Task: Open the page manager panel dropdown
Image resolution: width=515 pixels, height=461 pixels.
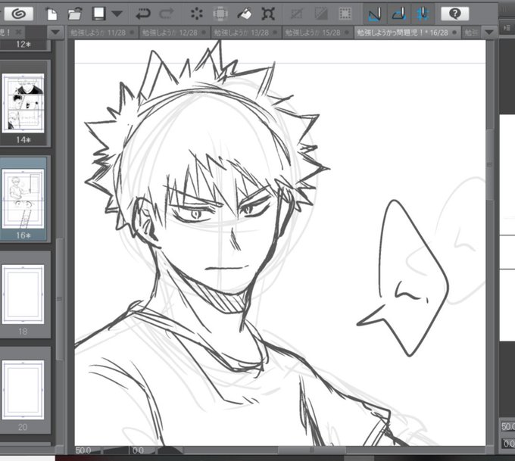Action: (x=55, y=33)
